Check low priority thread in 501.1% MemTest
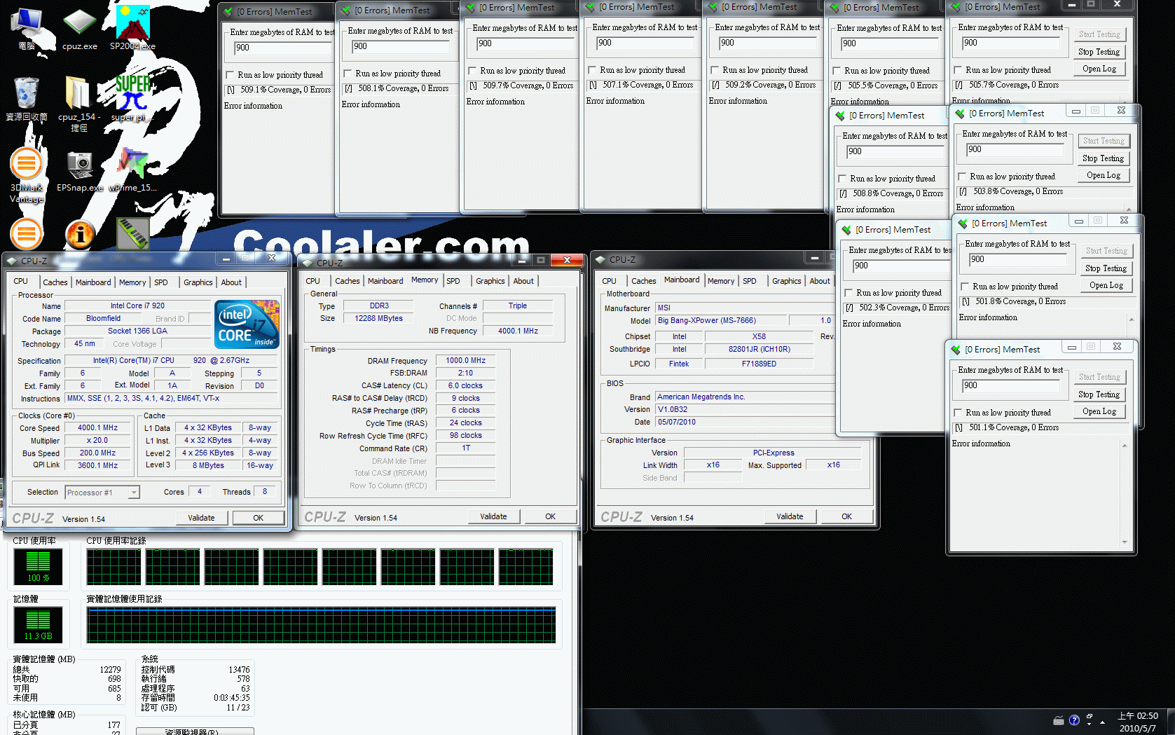This screenshot has width=1175, height=735. click(958, 413)
